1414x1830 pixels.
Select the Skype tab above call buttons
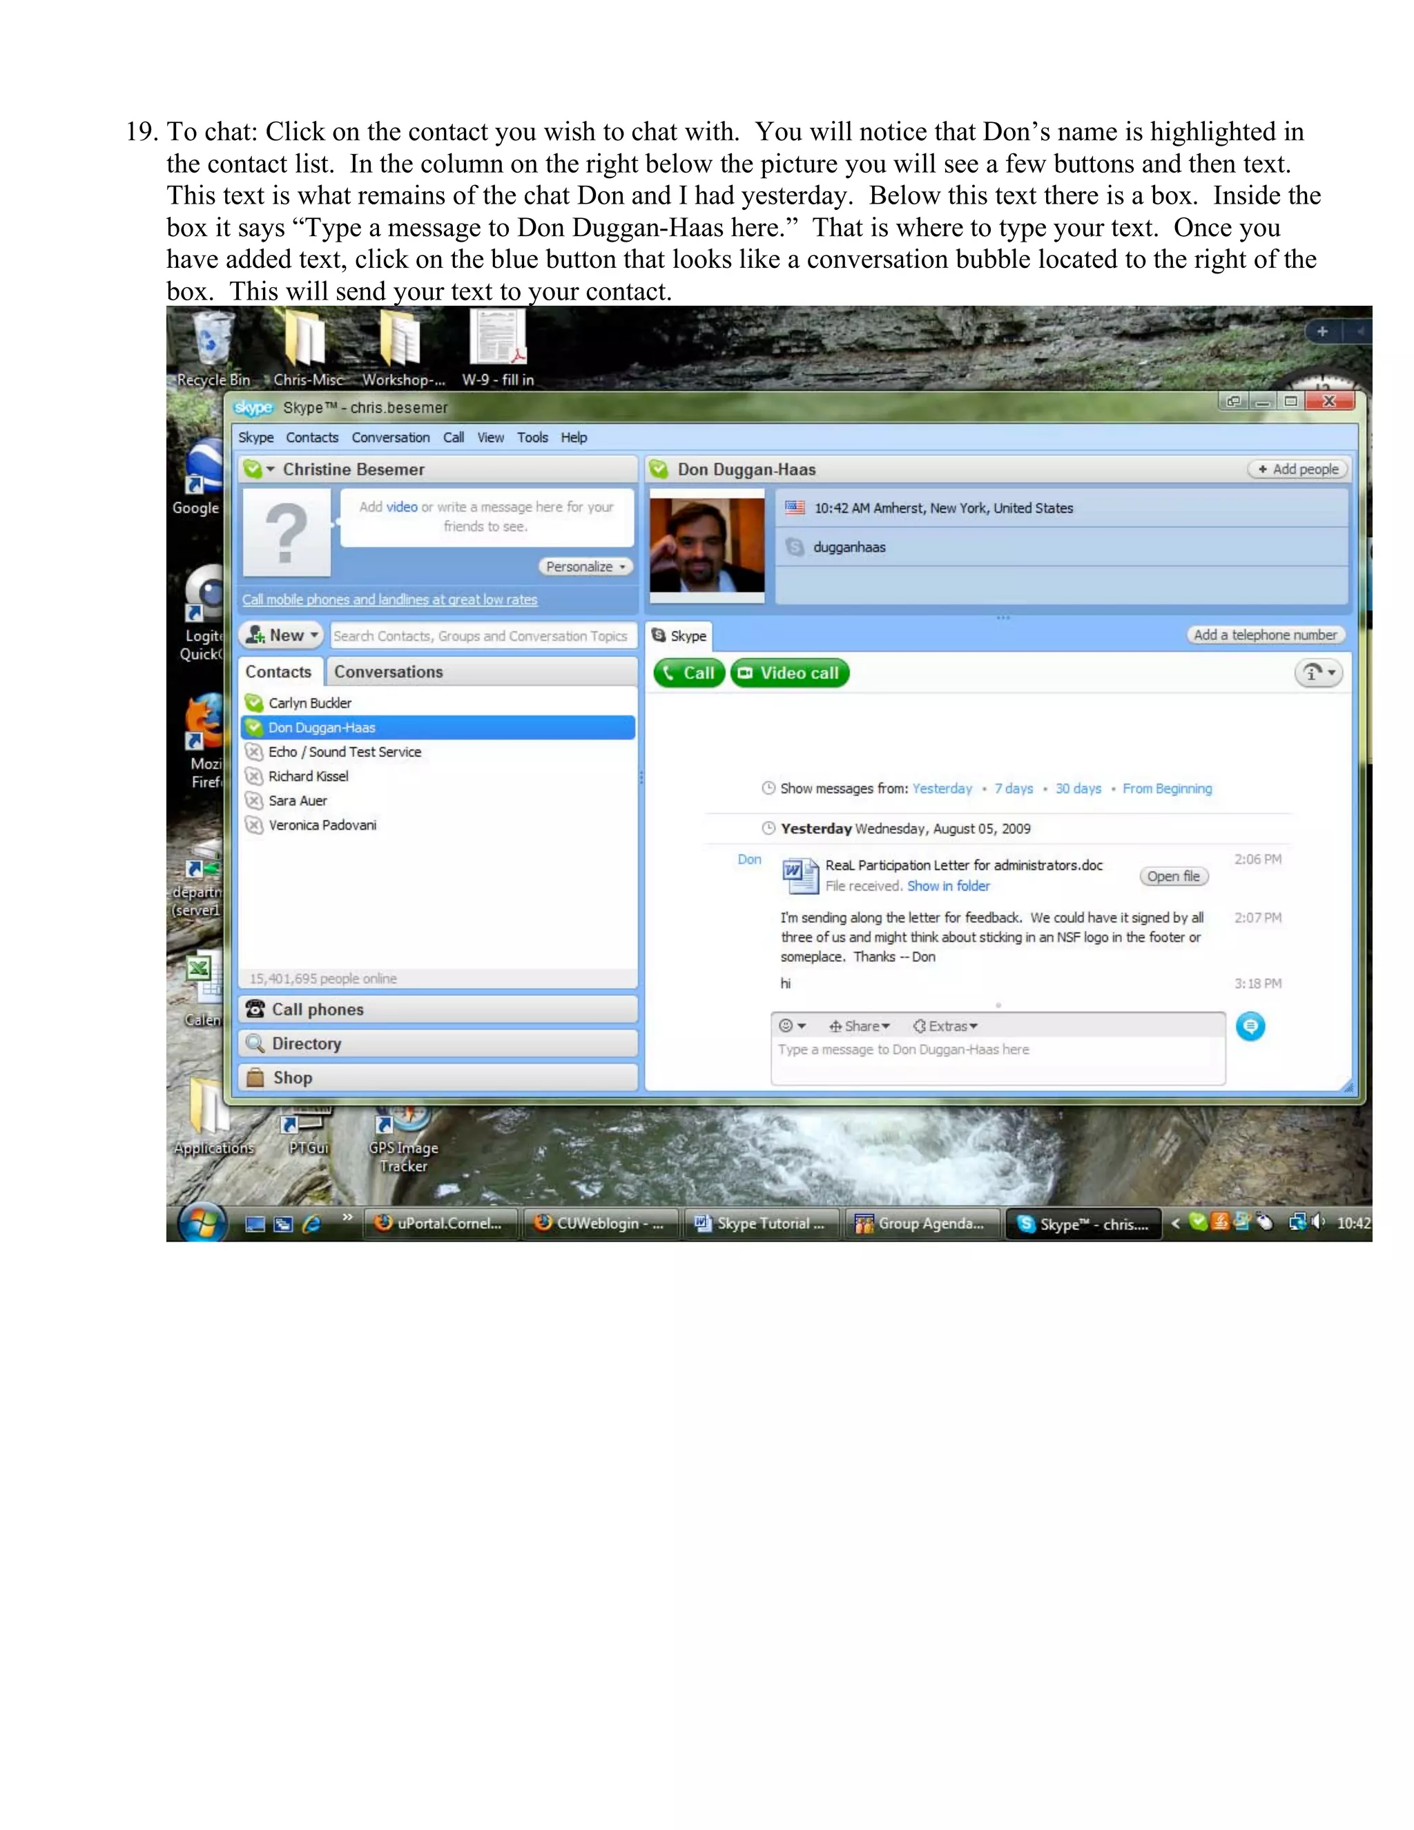click(x=679, y=635)
